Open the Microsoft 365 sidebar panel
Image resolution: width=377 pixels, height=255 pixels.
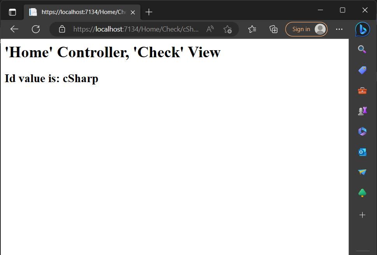362,131
